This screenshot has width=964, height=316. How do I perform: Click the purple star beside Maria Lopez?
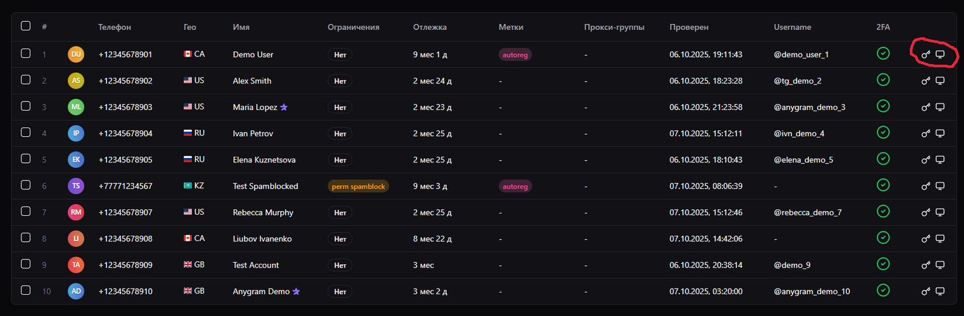tap(284, 107)
